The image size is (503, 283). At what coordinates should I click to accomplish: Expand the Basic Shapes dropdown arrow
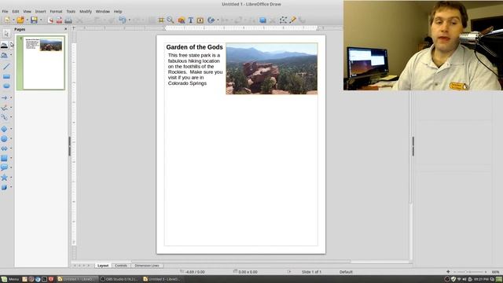[11, 129]
